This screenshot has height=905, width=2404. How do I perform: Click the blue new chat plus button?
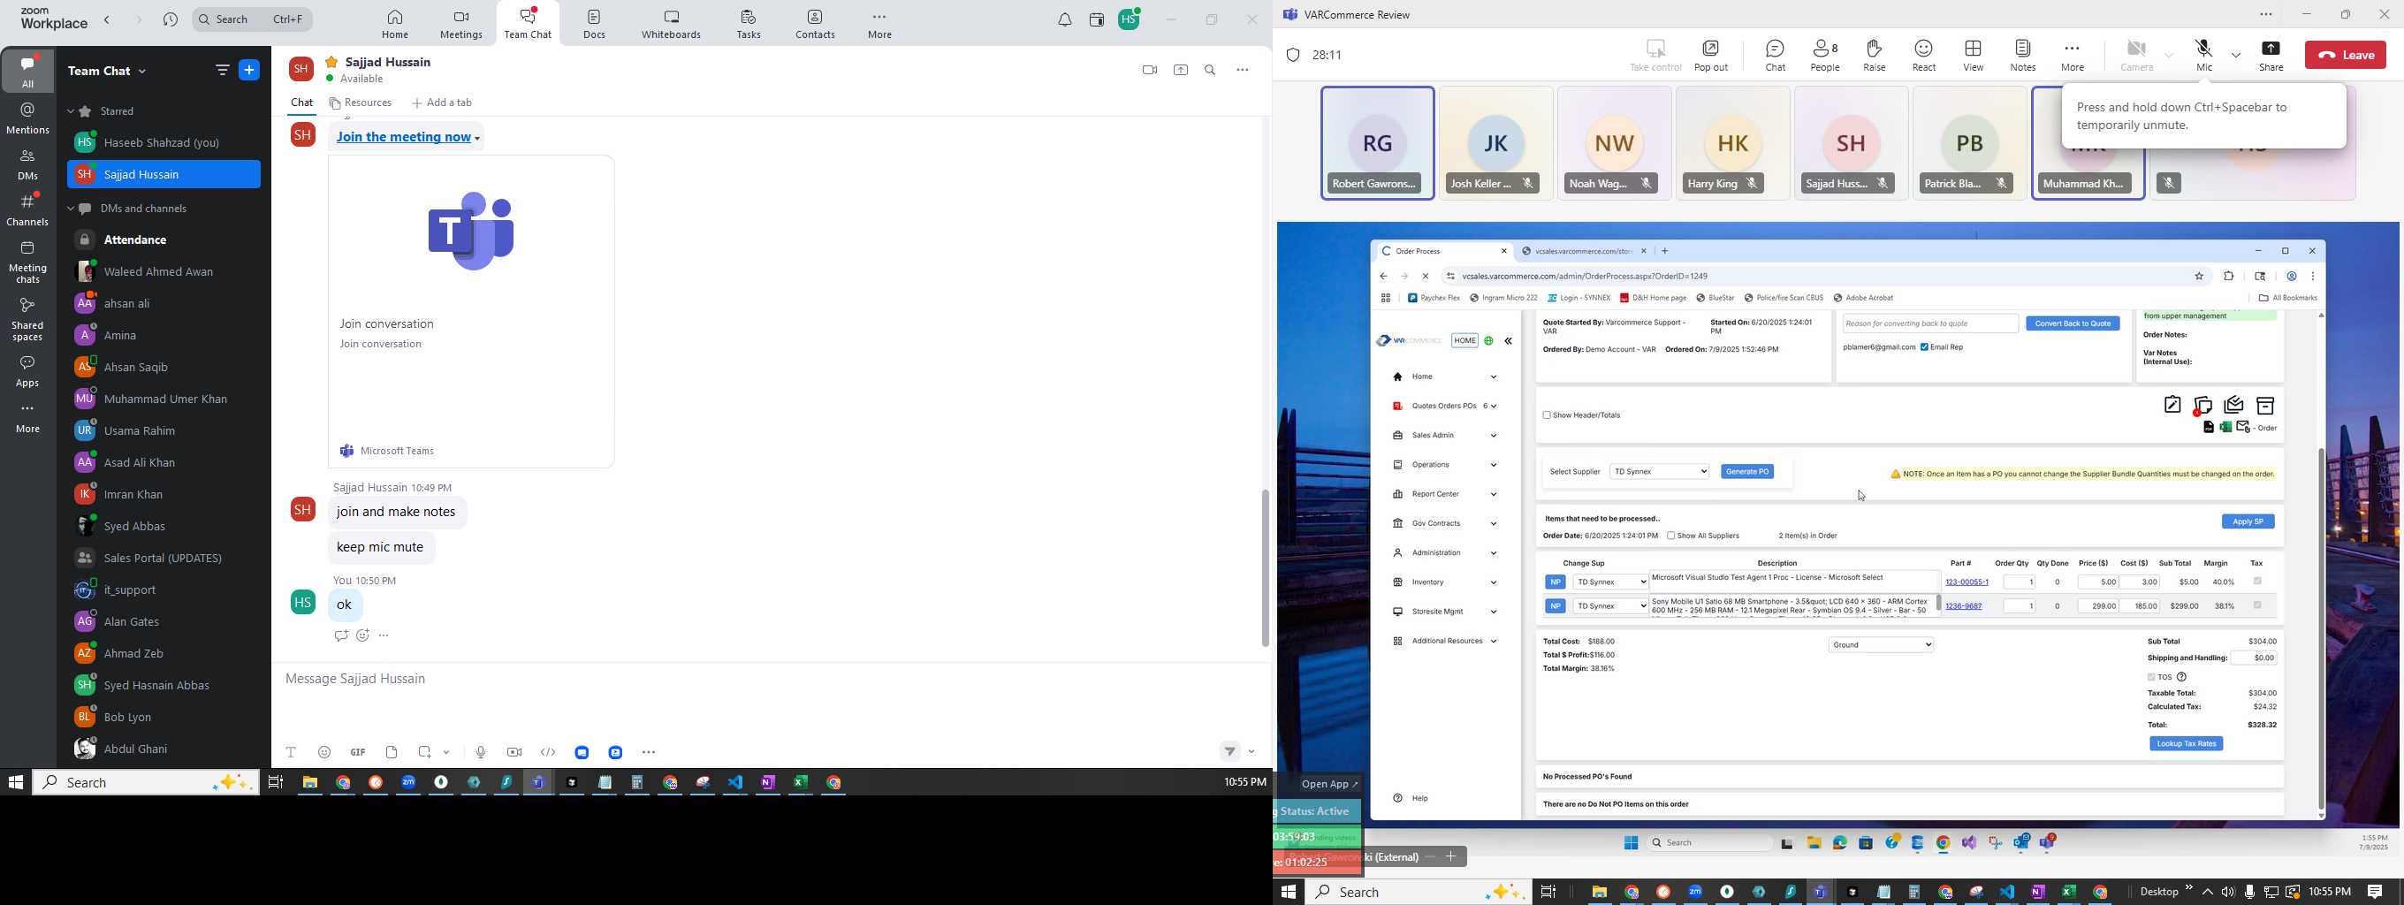(x=250, y=70)
